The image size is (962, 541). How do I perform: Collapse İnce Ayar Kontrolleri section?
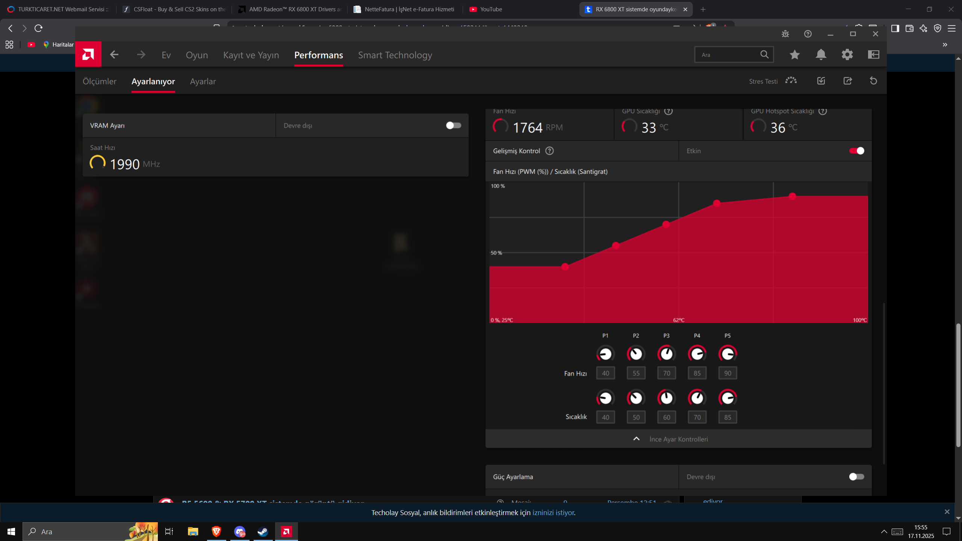(x=678, y=439)
